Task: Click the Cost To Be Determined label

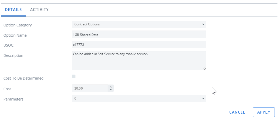Action: pyautogui.click(x=23, y=78)
